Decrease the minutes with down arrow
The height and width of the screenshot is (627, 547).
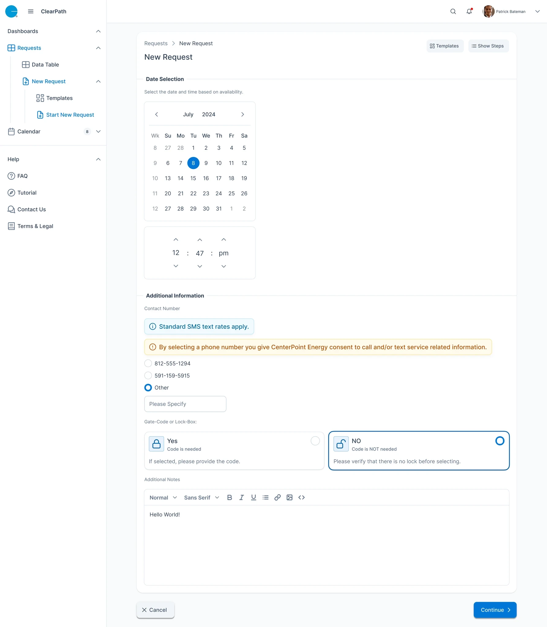click(200, 266)
